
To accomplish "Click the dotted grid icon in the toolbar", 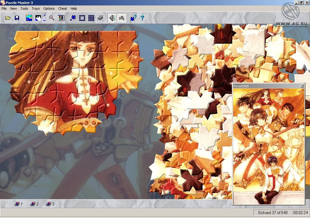I will pyautogui.click(x=91, y=18).
